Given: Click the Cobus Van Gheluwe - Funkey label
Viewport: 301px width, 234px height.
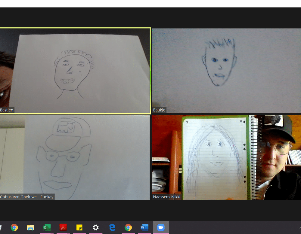Looking at the screenshot, I should [x=27, y=197].
